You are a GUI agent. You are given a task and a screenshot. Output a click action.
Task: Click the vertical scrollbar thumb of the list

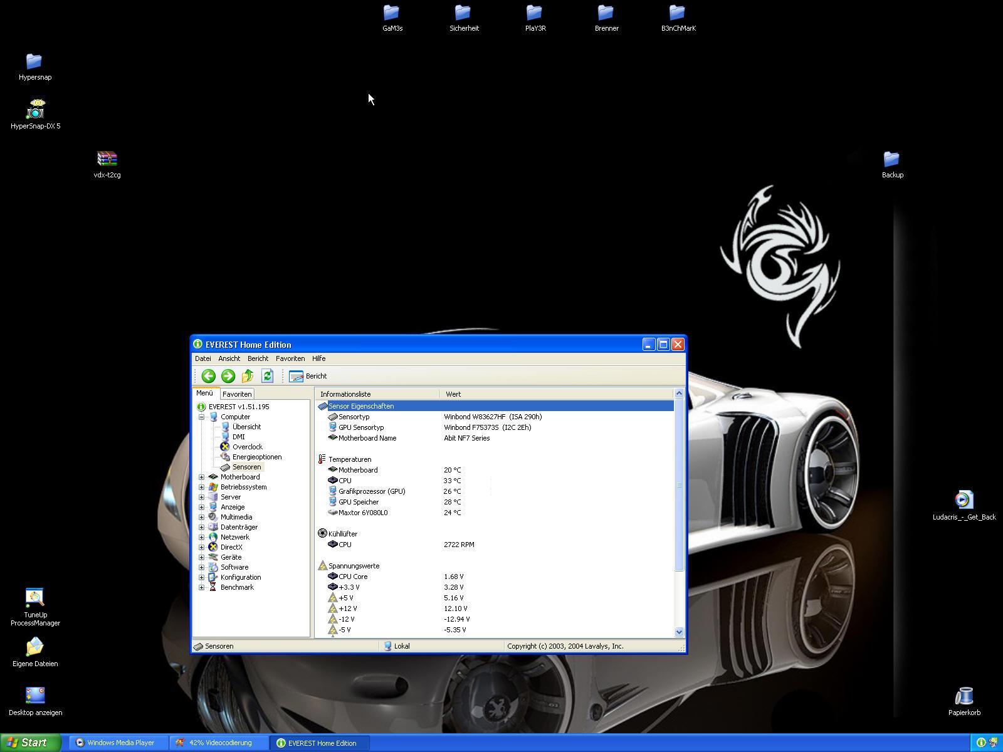click(679, 485)
